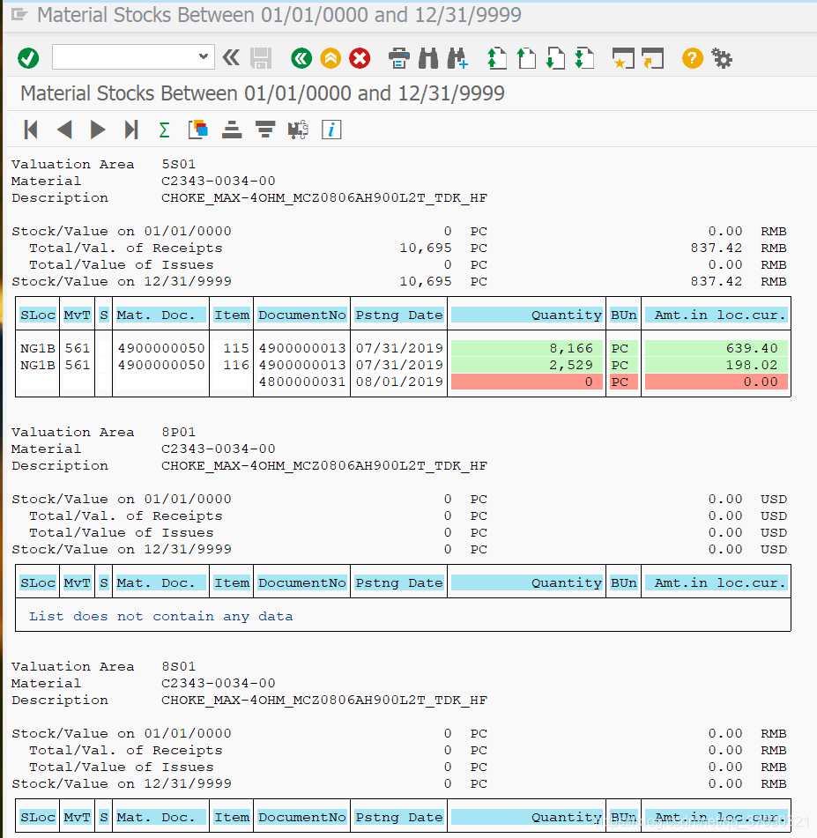This screenshot has width=817, height=838.
Task: Select the Quantity column header
Action: pos(526,313)
